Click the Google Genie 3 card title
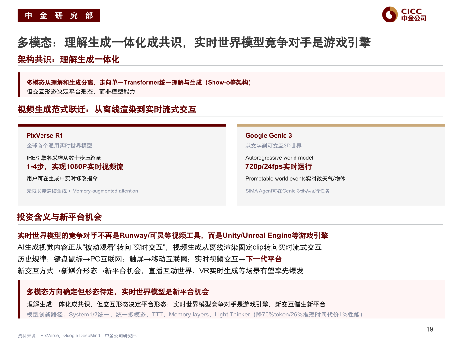 click(x=268, y=135)
